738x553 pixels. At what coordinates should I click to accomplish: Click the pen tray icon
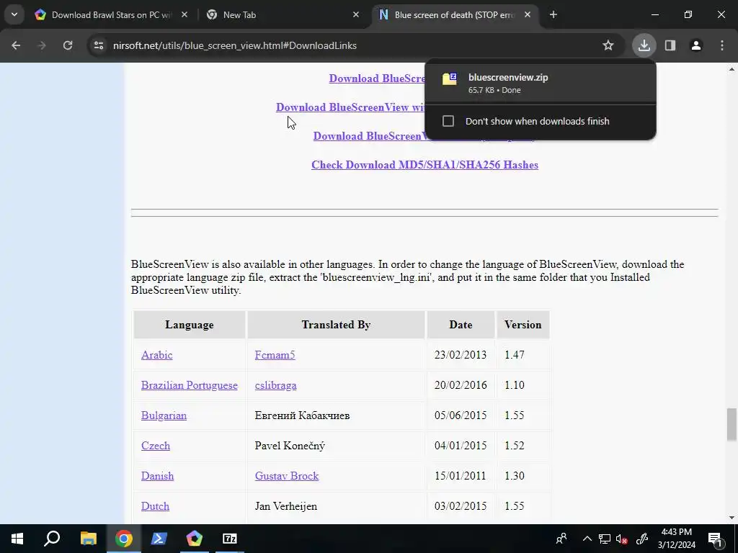pos(642,539)
